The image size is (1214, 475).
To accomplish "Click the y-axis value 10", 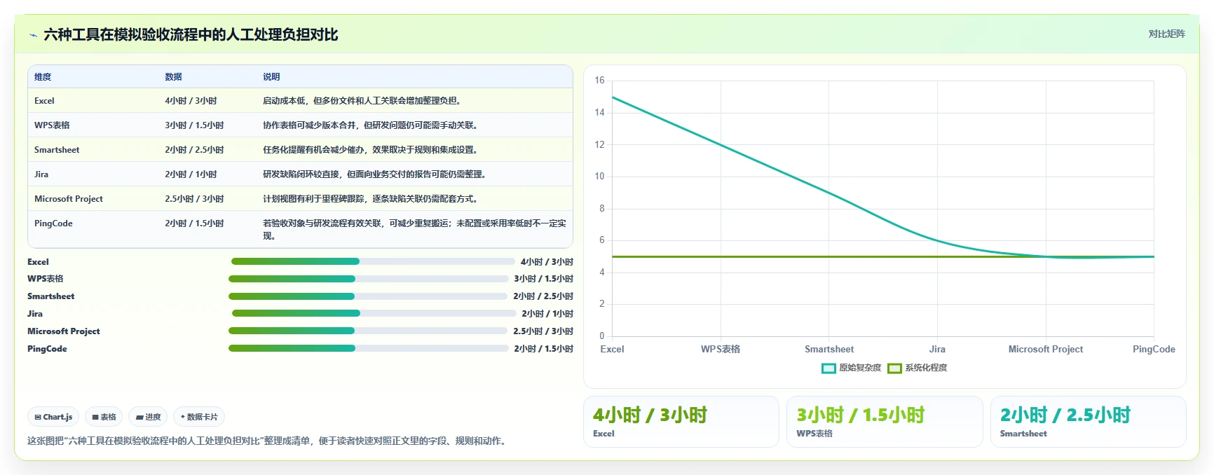I will [599, 177].
